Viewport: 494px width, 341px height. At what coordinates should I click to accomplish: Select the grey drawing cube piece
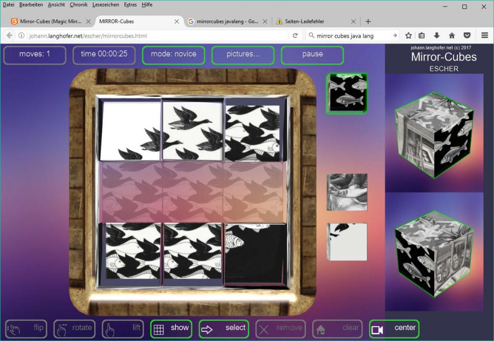[x=347, y=192]
